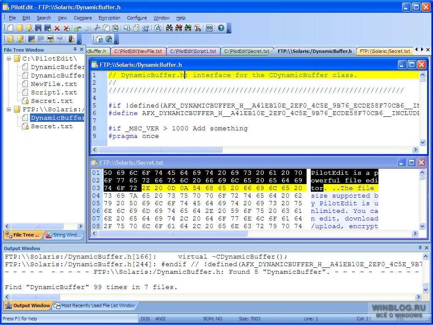Image resolution: width=433 pixels, height=325 pixels.
Task: Switch to the FTP:\\Solaris:/Secret.txt tab
Action: coord(385,51)
